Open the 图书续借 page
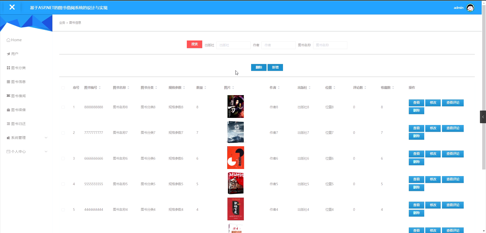Viewport: 486px width, 233px height. point(18,110)
